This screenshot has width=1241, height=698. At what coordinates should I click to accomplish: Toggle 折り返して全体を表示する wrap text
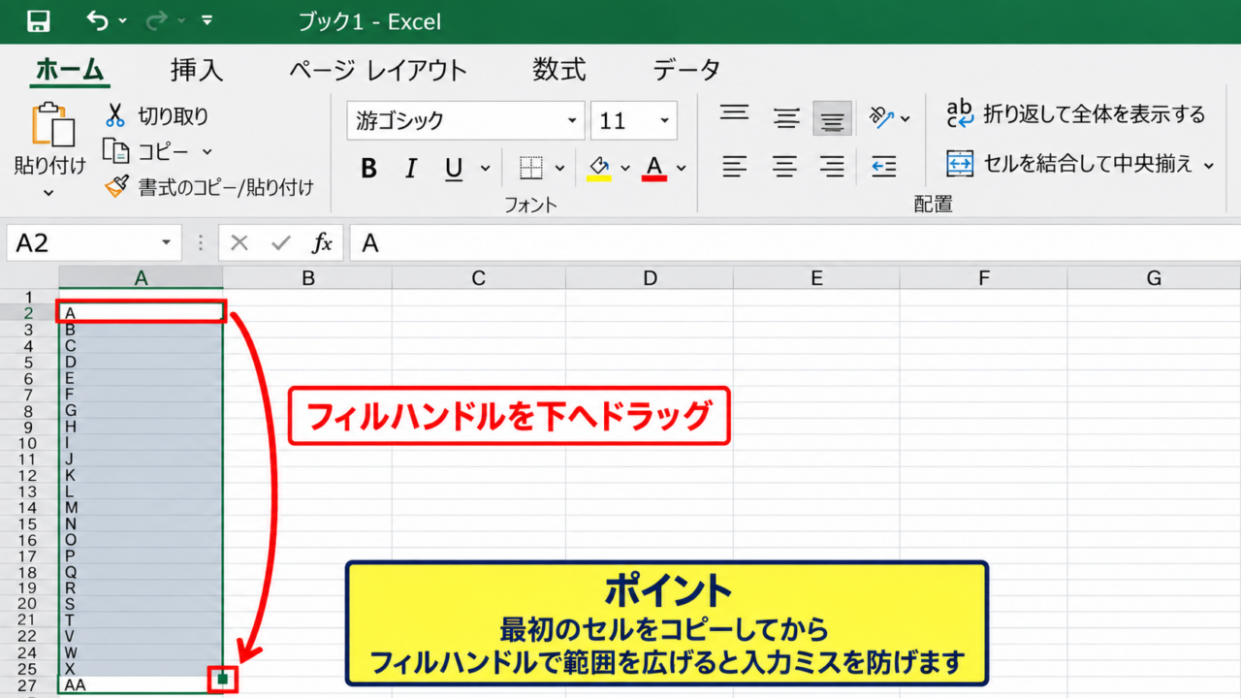pos(1075,114)
